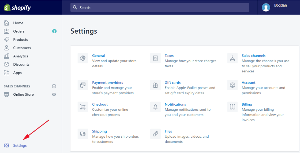300x154 pixels.
Task: Open the Checkout settings link
Action: coord(100,104)
